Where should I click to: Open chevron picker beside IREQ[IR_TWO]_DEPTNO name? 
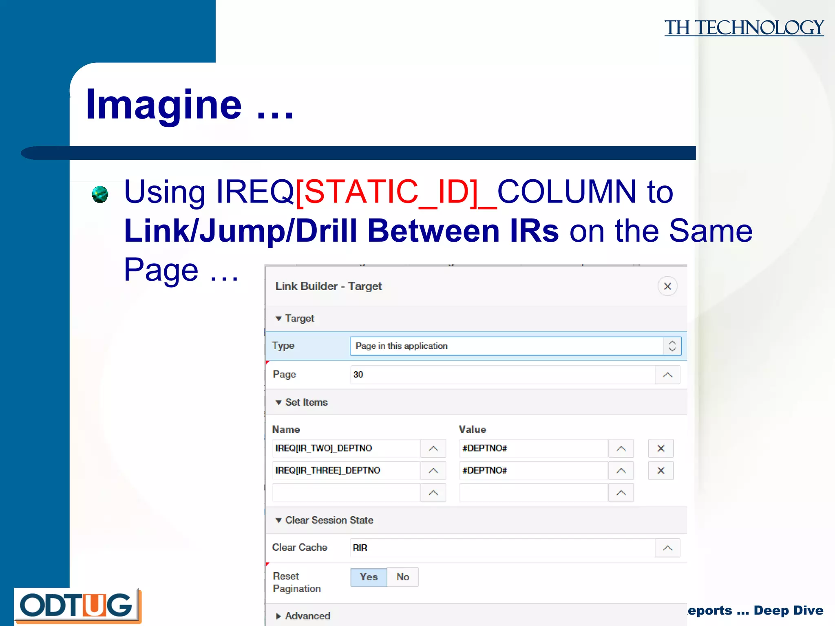[x=433, y=448]
